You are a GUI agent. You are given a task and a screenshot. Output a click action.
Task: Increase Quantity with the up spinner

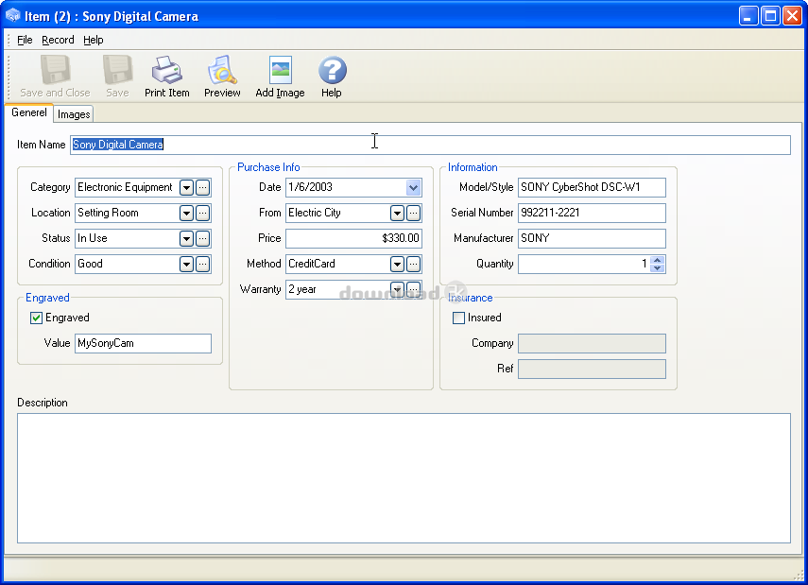657,260
